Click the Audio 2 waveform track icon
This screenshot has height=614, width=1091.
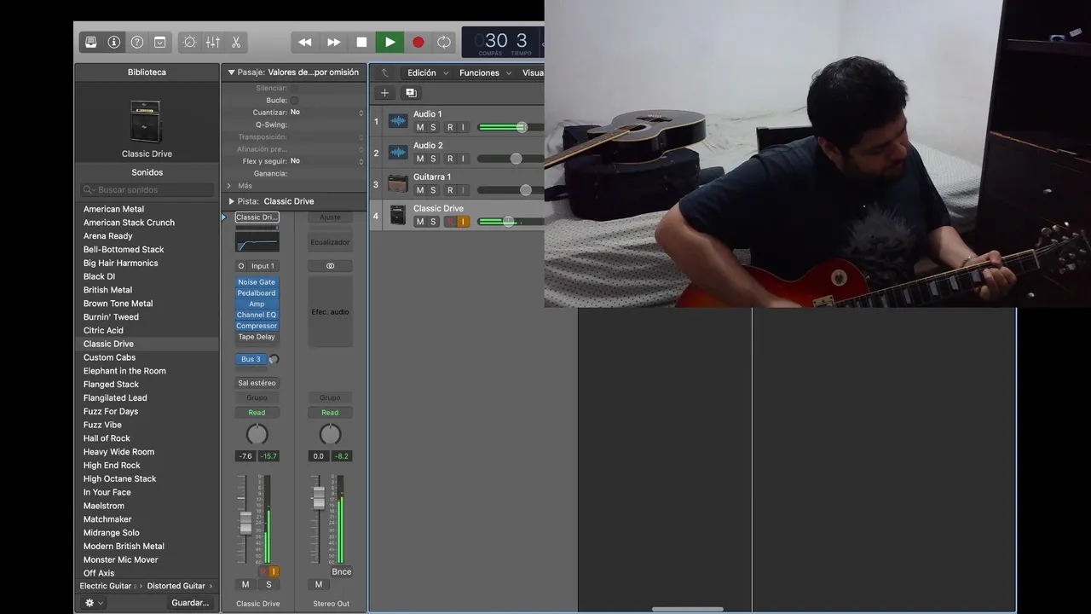coord(398,153)
